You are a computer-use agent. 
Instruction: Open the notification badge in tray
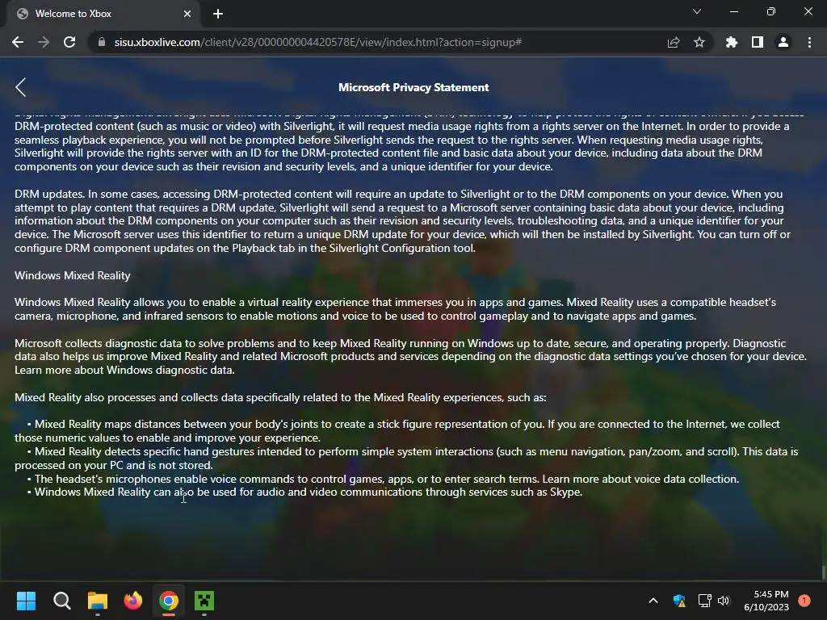(804, 601)
